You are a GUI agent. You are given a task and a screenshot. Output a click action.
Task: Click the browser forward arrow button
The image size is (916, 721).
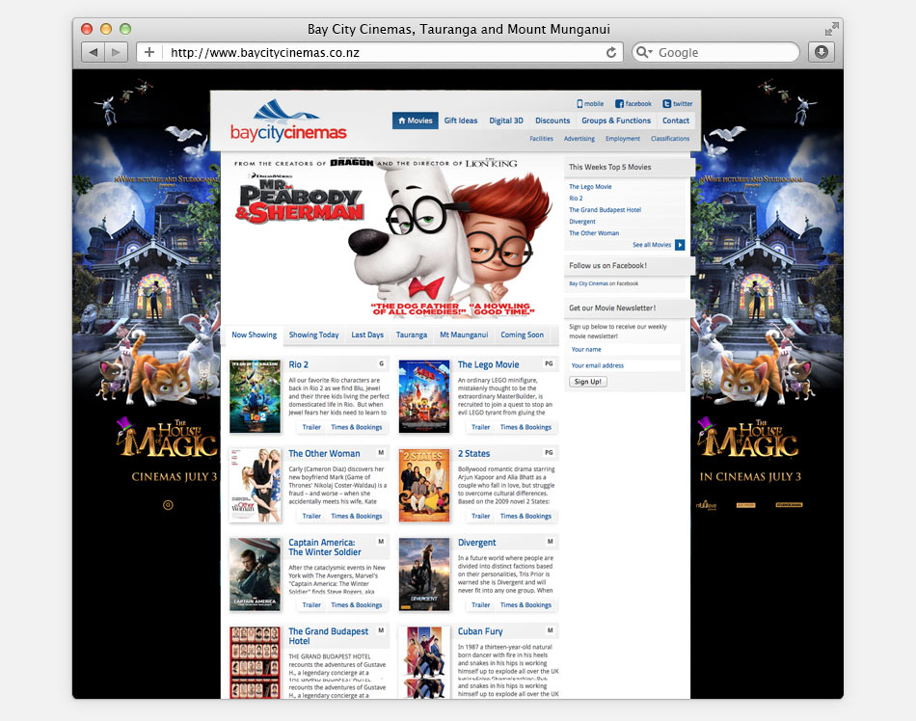117,52
